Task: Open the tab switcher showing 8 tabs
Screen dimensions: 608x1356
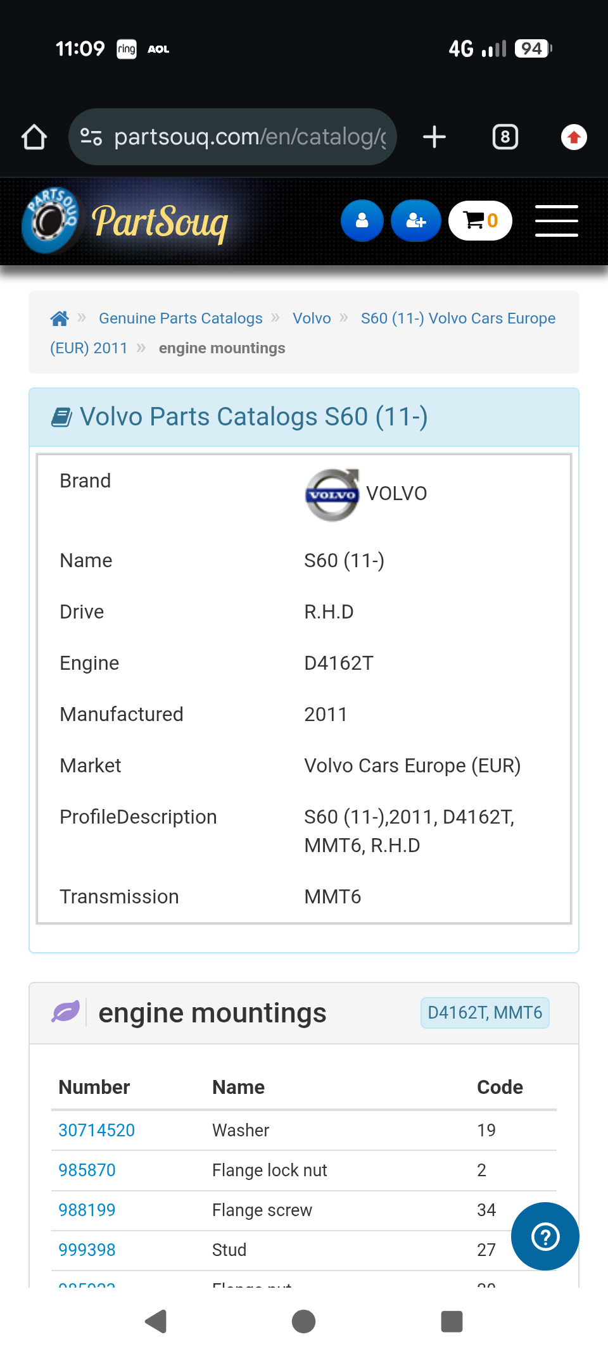Action: pyautogui.click(x=505, y=137)
